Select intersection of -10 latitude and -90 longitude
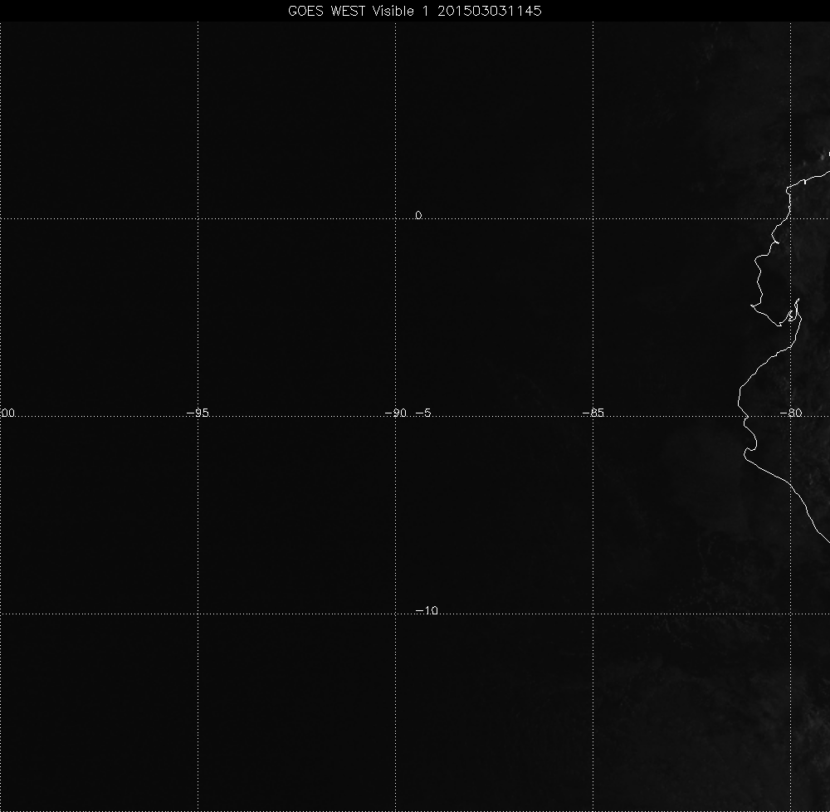 coord(395,614)
